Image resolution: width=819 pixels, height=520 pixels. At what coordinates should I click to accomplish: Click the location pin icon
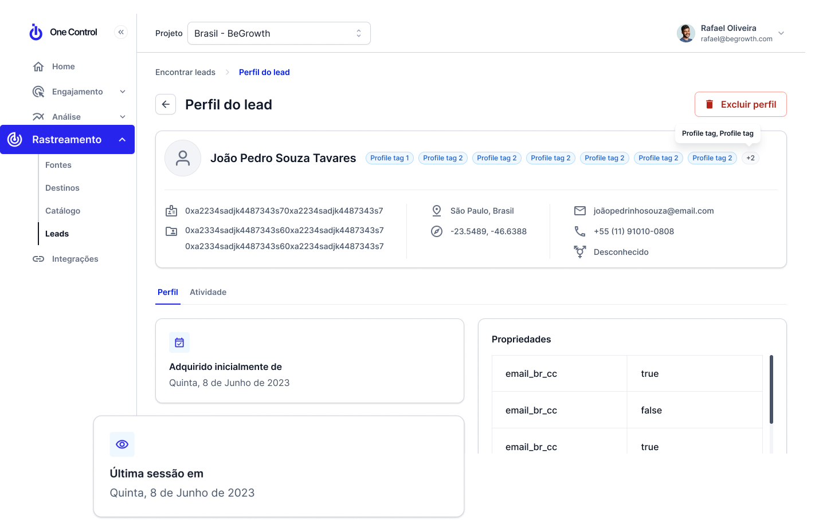tap(437, 211)
